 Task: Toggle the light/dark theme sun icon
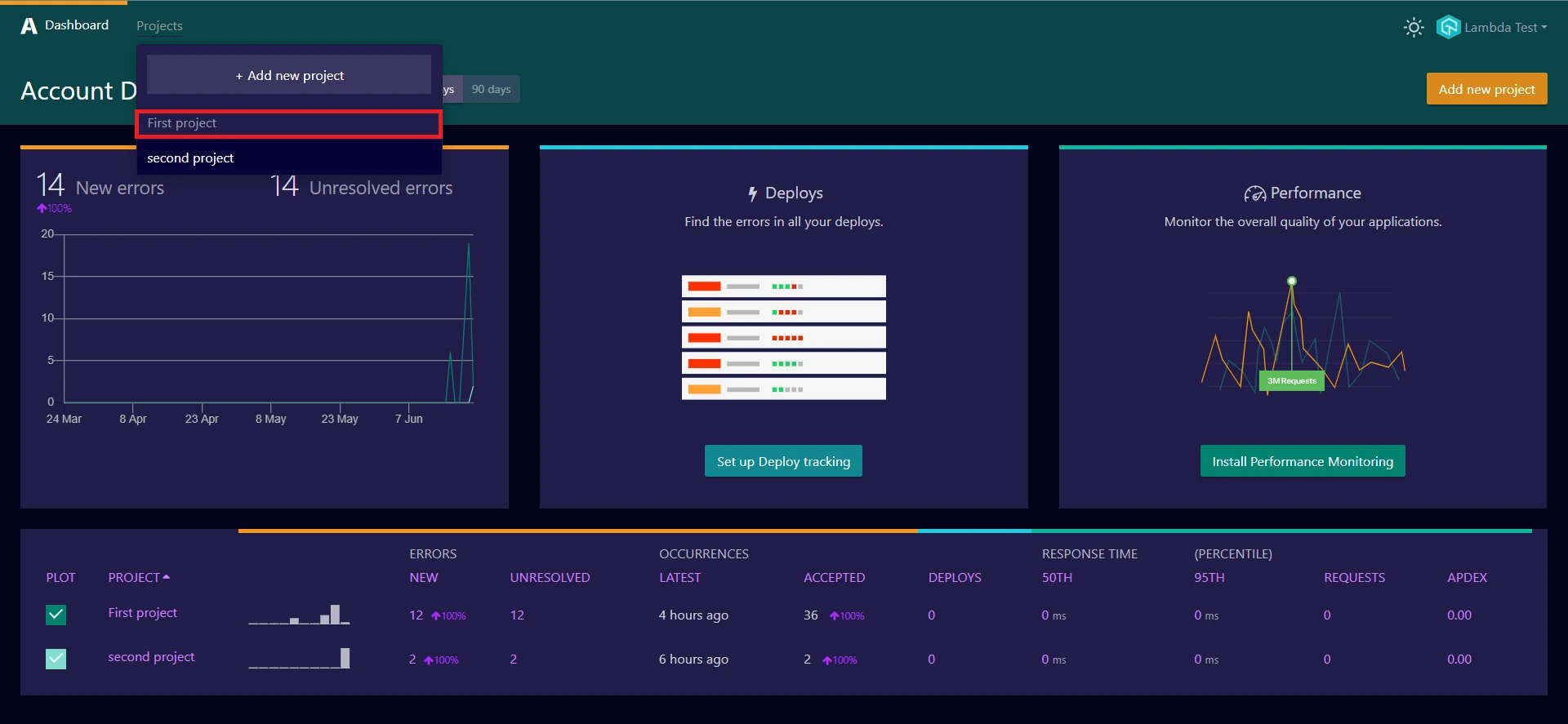point(1414,28)
